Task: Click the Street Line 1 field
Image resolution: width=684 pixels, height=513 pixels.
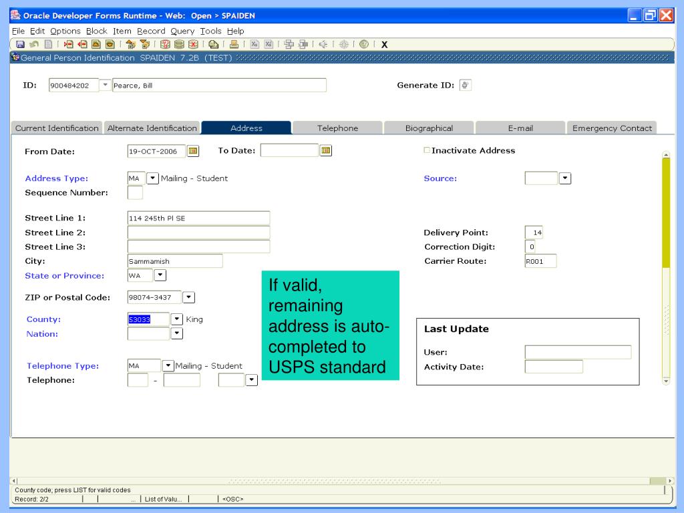Action: [198, 218]
